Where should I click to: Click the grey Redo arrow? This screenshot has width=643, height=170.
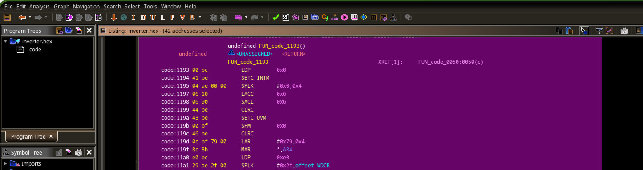(x=255, y=17)
